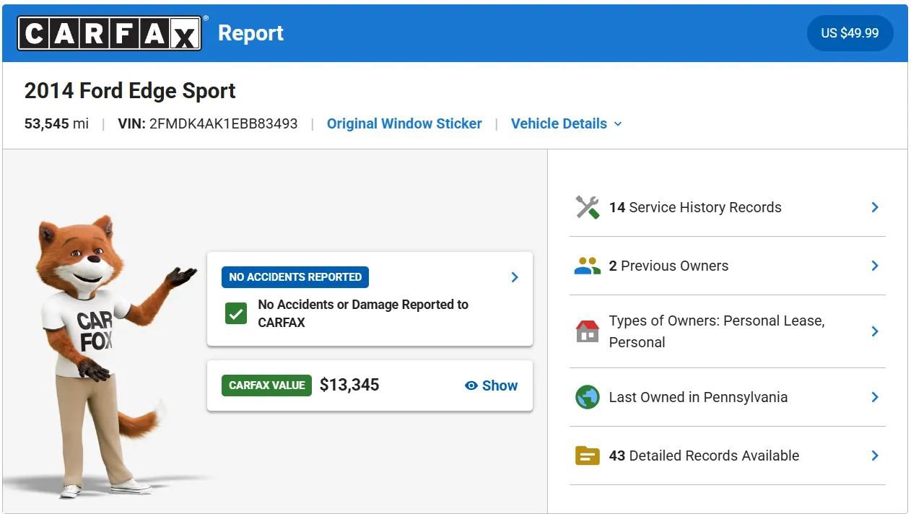Click the previous owners people icon

click(x=588, y=266)
